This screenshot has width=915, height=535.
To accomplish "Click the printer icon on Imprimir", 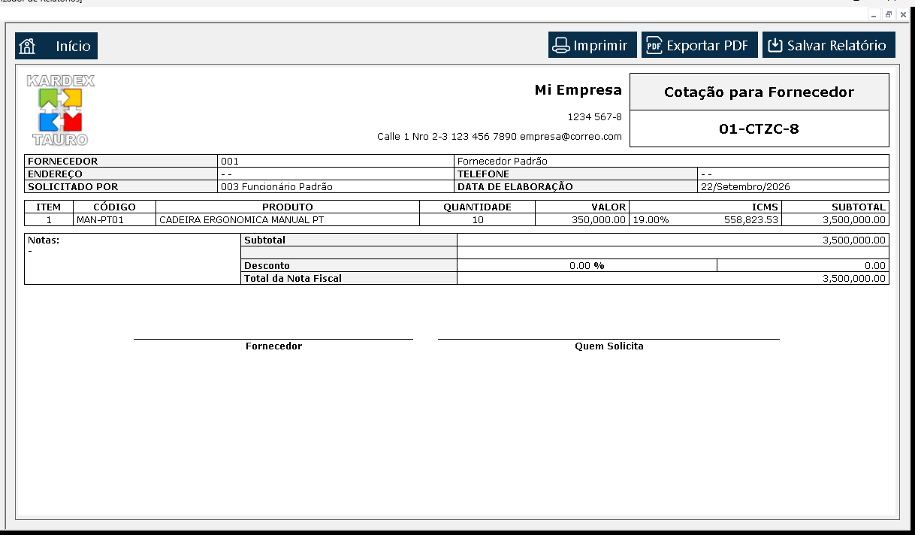I will click(561, 46).
